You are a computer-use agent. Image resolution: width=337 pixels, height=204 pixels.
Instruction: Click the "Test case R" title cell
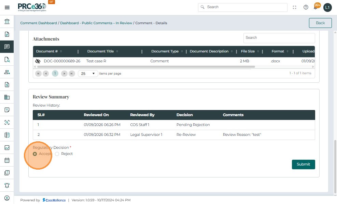coord(96,61)
